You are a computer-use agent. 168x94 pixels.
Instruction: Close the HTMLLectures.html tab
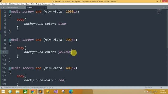click(24, 7)
